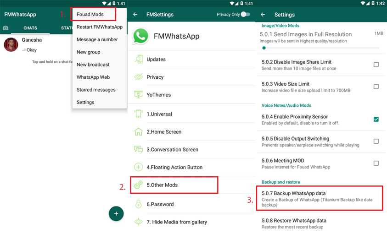
Task: Tap the Other Mods gears icon
Action: (x=139, y=185)
